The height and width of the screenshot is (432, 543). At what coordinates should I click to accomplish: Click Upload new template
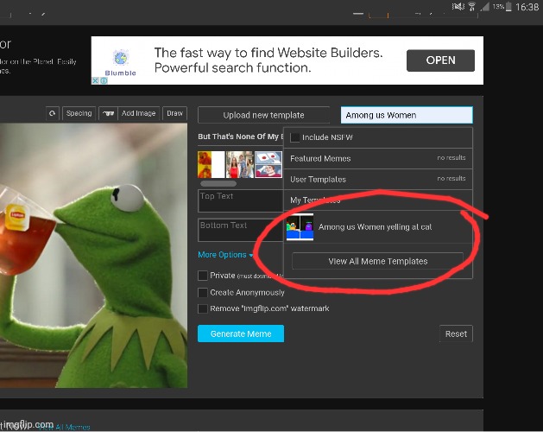(x=263, y=115)
